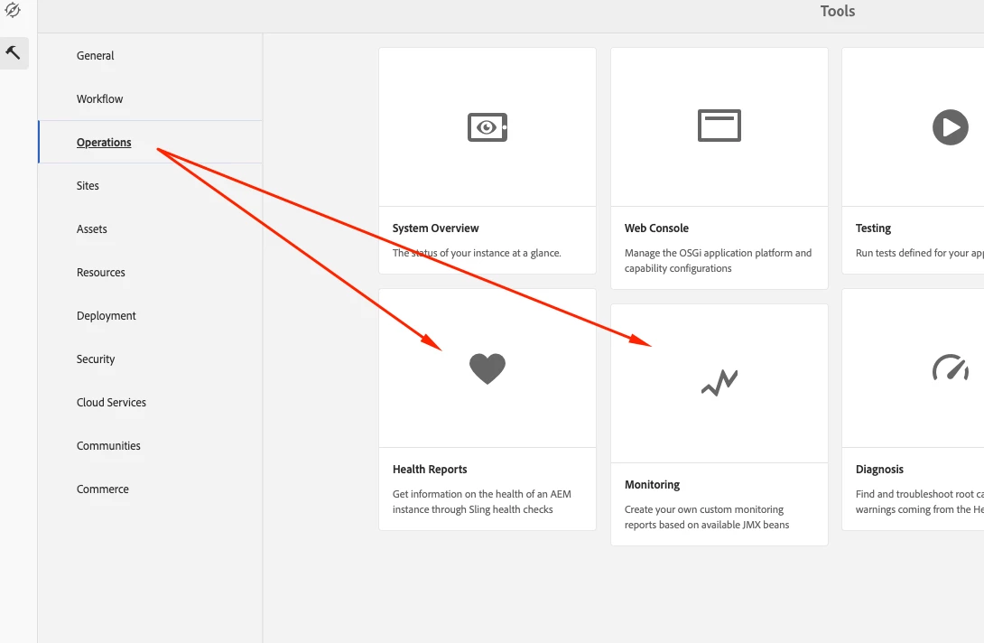Image resolution: width=984 pixels, height=643 pixels.
Task: Select General in the sidebar
Action: (96, 55)
